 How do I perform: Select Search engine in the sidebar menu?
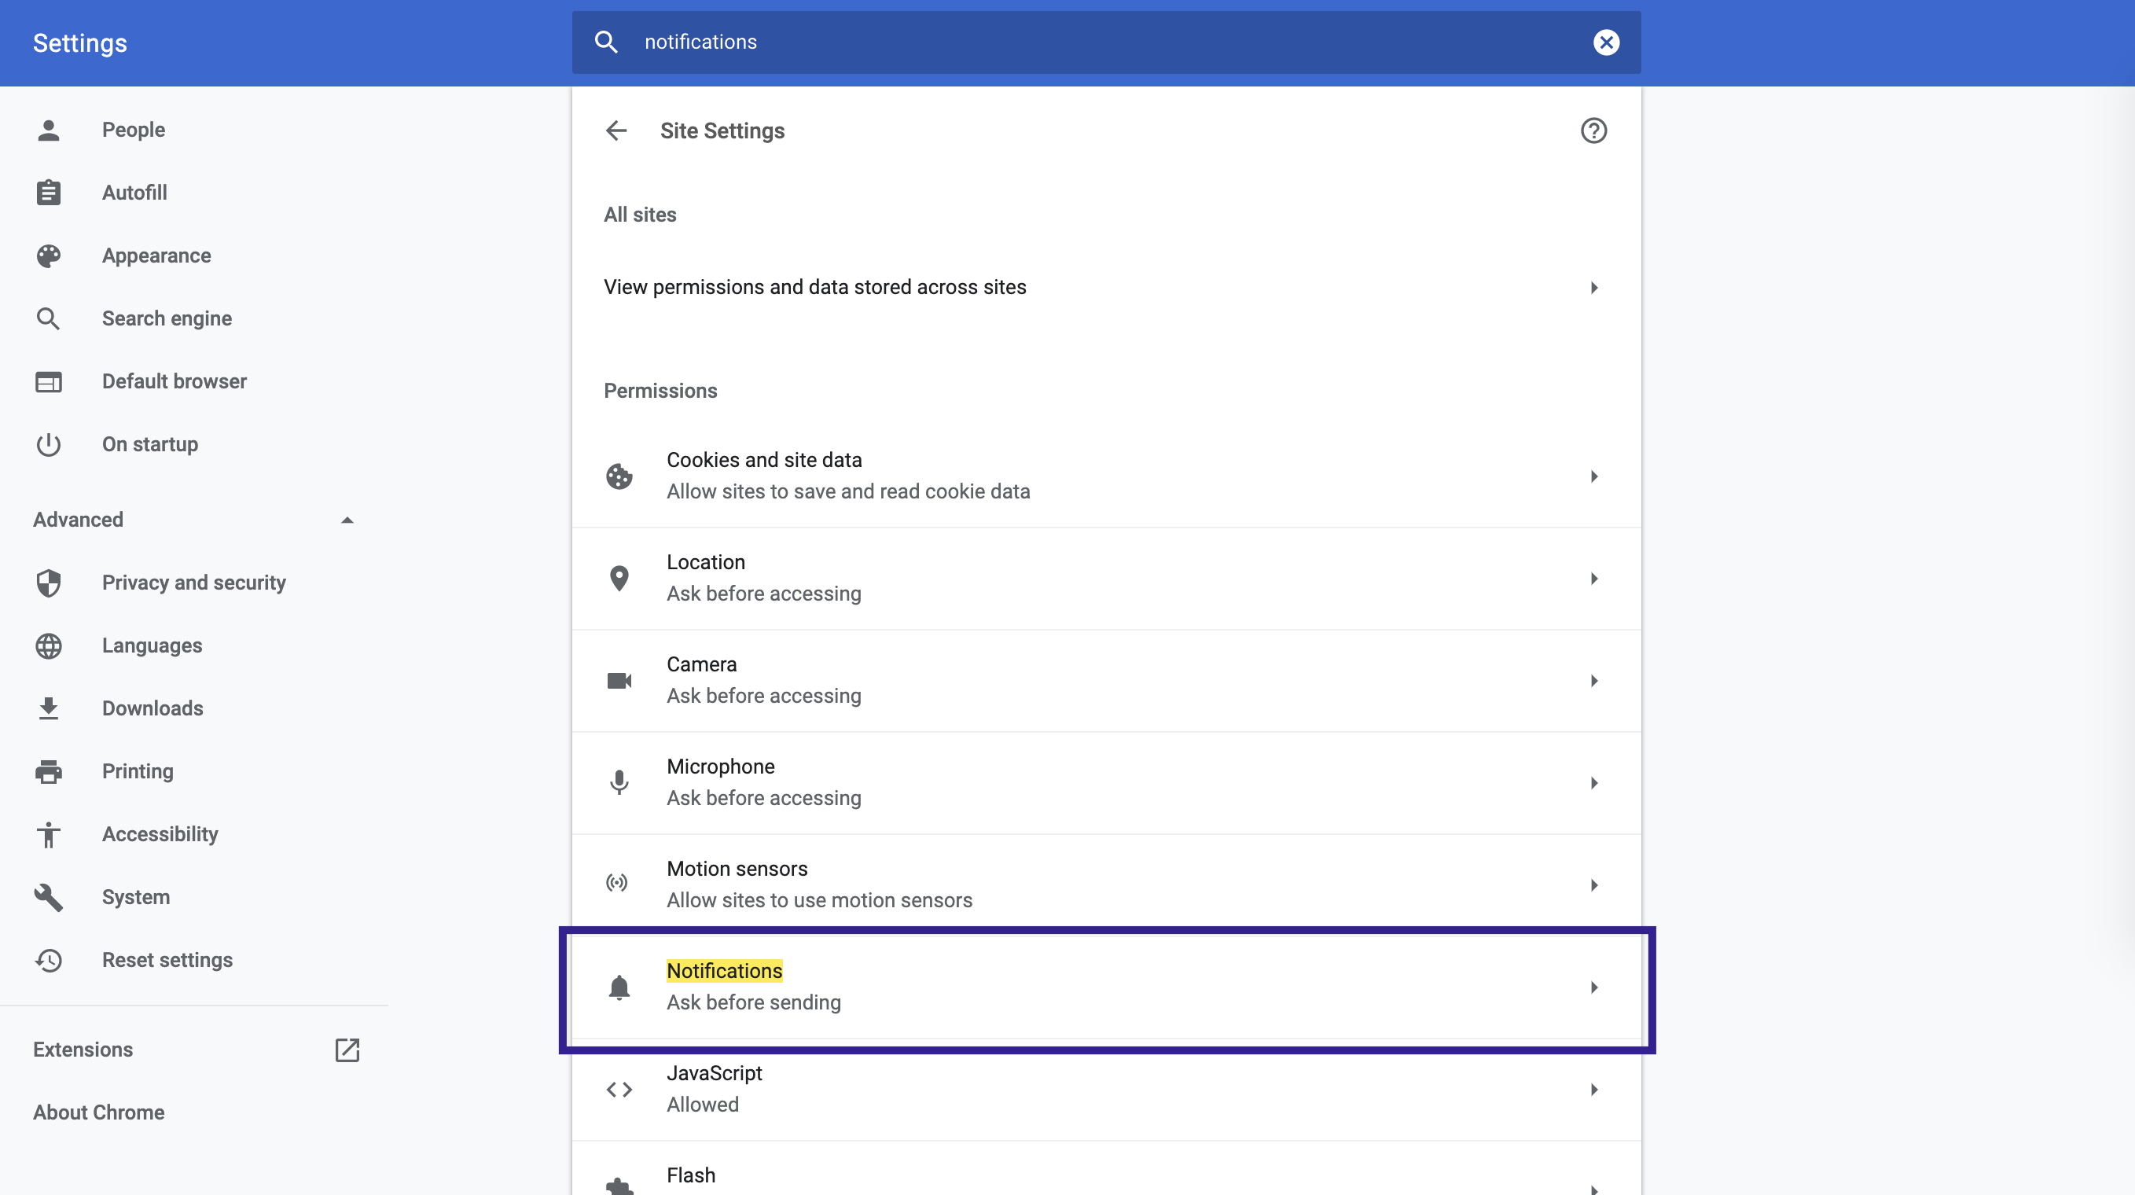coord(167,319)
